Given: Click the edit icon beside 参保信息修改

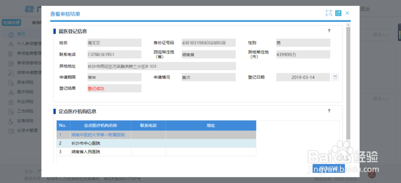Looking at the screenshot, I should (x=11, y=63).
